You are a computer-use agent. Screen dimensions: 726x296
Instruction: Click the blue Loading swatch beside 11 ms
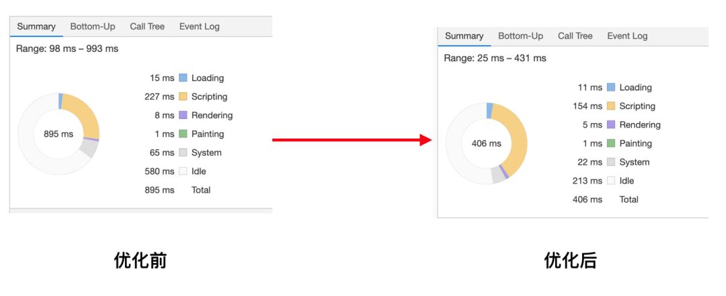pyautogui.click(x=611, y=87)
